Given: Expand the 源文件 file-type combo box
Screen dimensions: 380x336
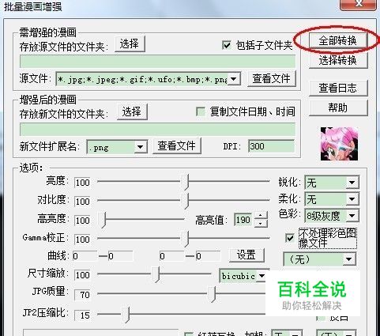Looking at the screenshot, I should (233, 79).
